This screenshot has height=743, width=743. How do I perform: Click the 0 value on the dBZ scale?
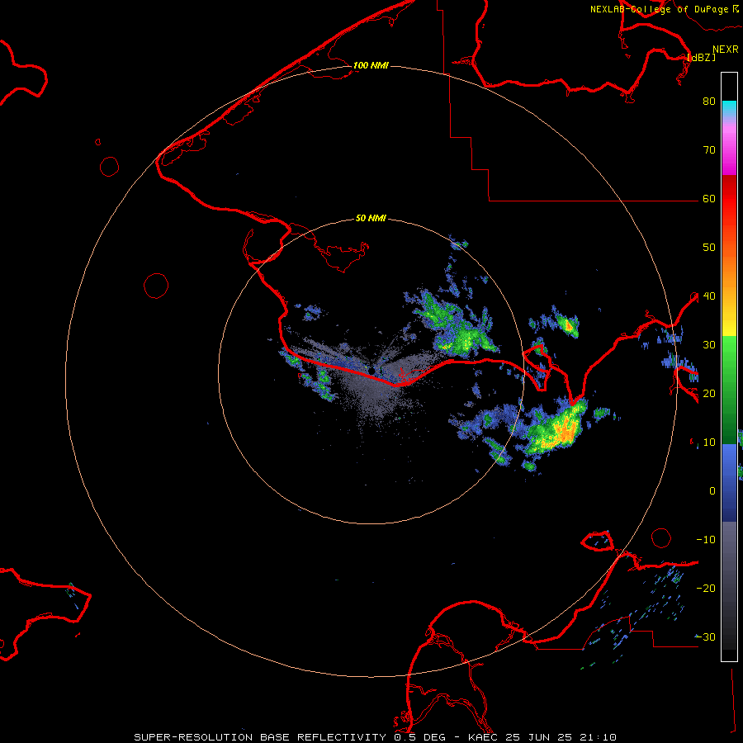[712, 491]
